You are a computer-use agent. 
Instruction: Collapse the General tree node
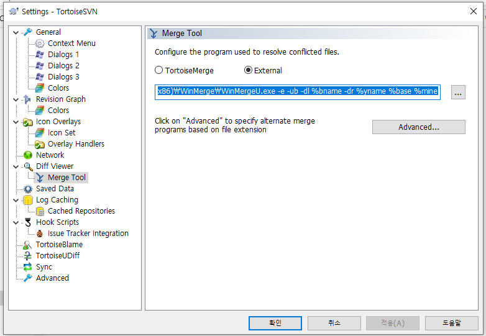(16, 32)
